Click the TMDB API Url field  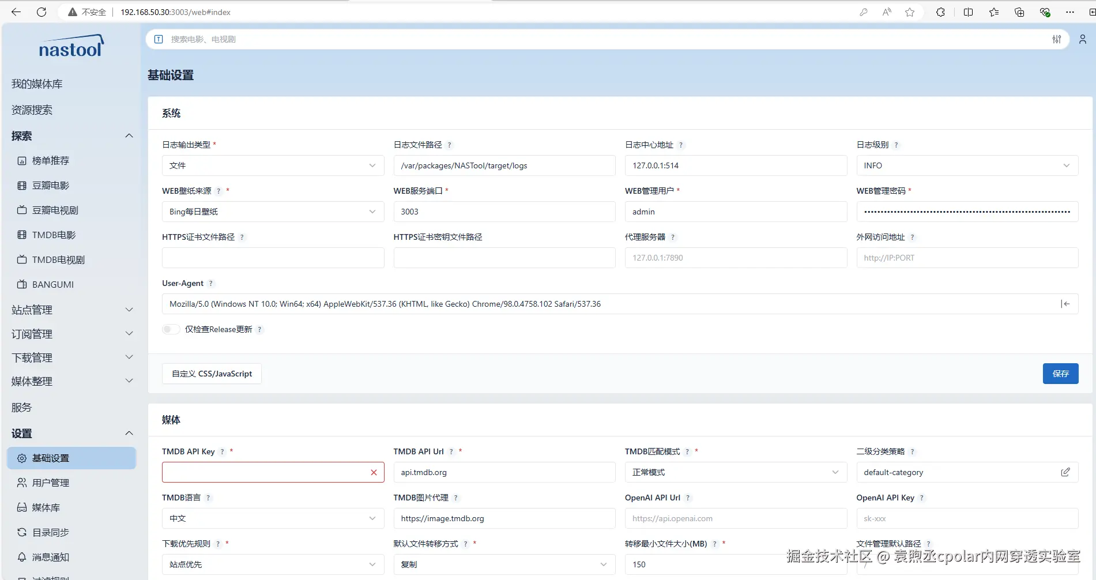[504, 472]
